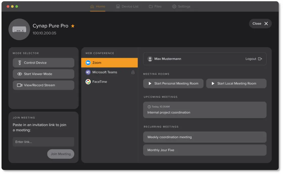This screenshot has width=283, height=174.
Task: Click the play icon on Start Local Meeting Room
Action: tap(213, 83)
